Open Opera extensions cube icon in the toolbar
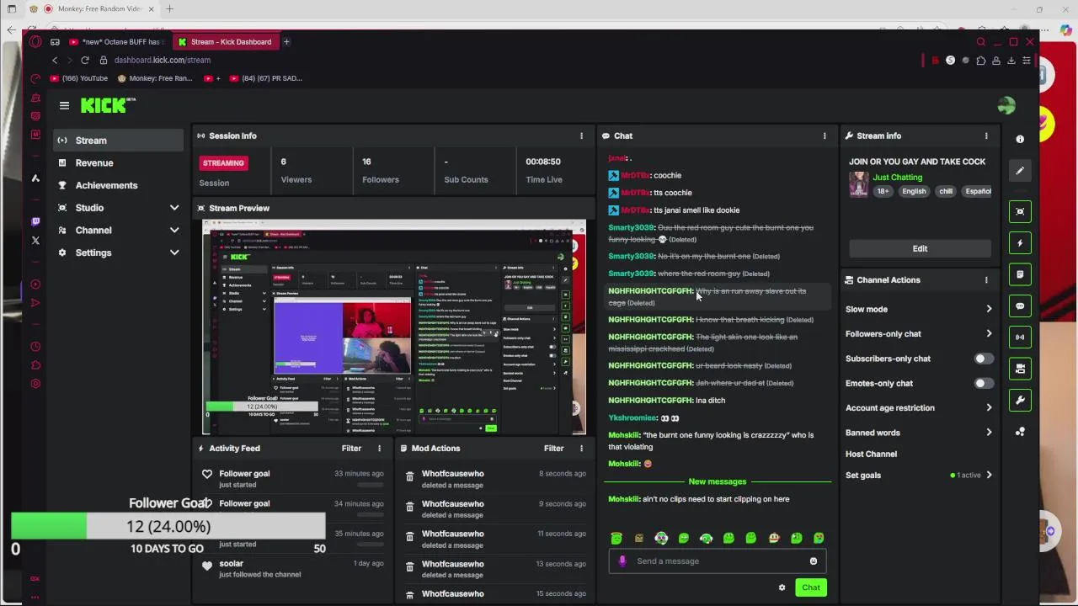The image size is (1078, 606). (981, 61)
